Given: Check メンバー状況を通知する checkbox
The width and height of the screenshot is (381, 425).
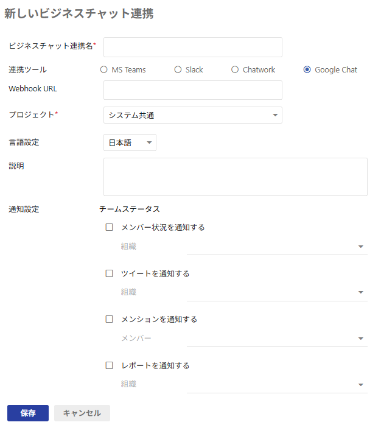Looking at the screenshot, I should tap(109, 227).
